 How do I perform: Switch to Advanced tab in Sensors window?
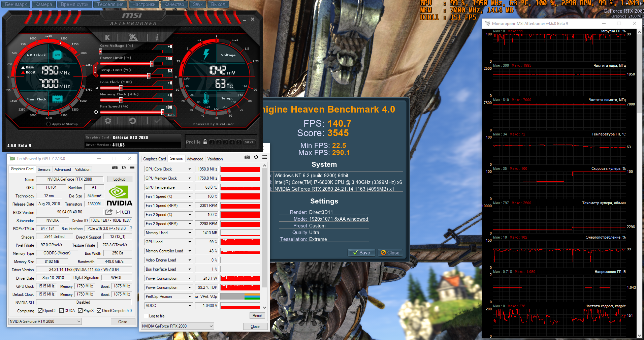(x=195, y=159)
